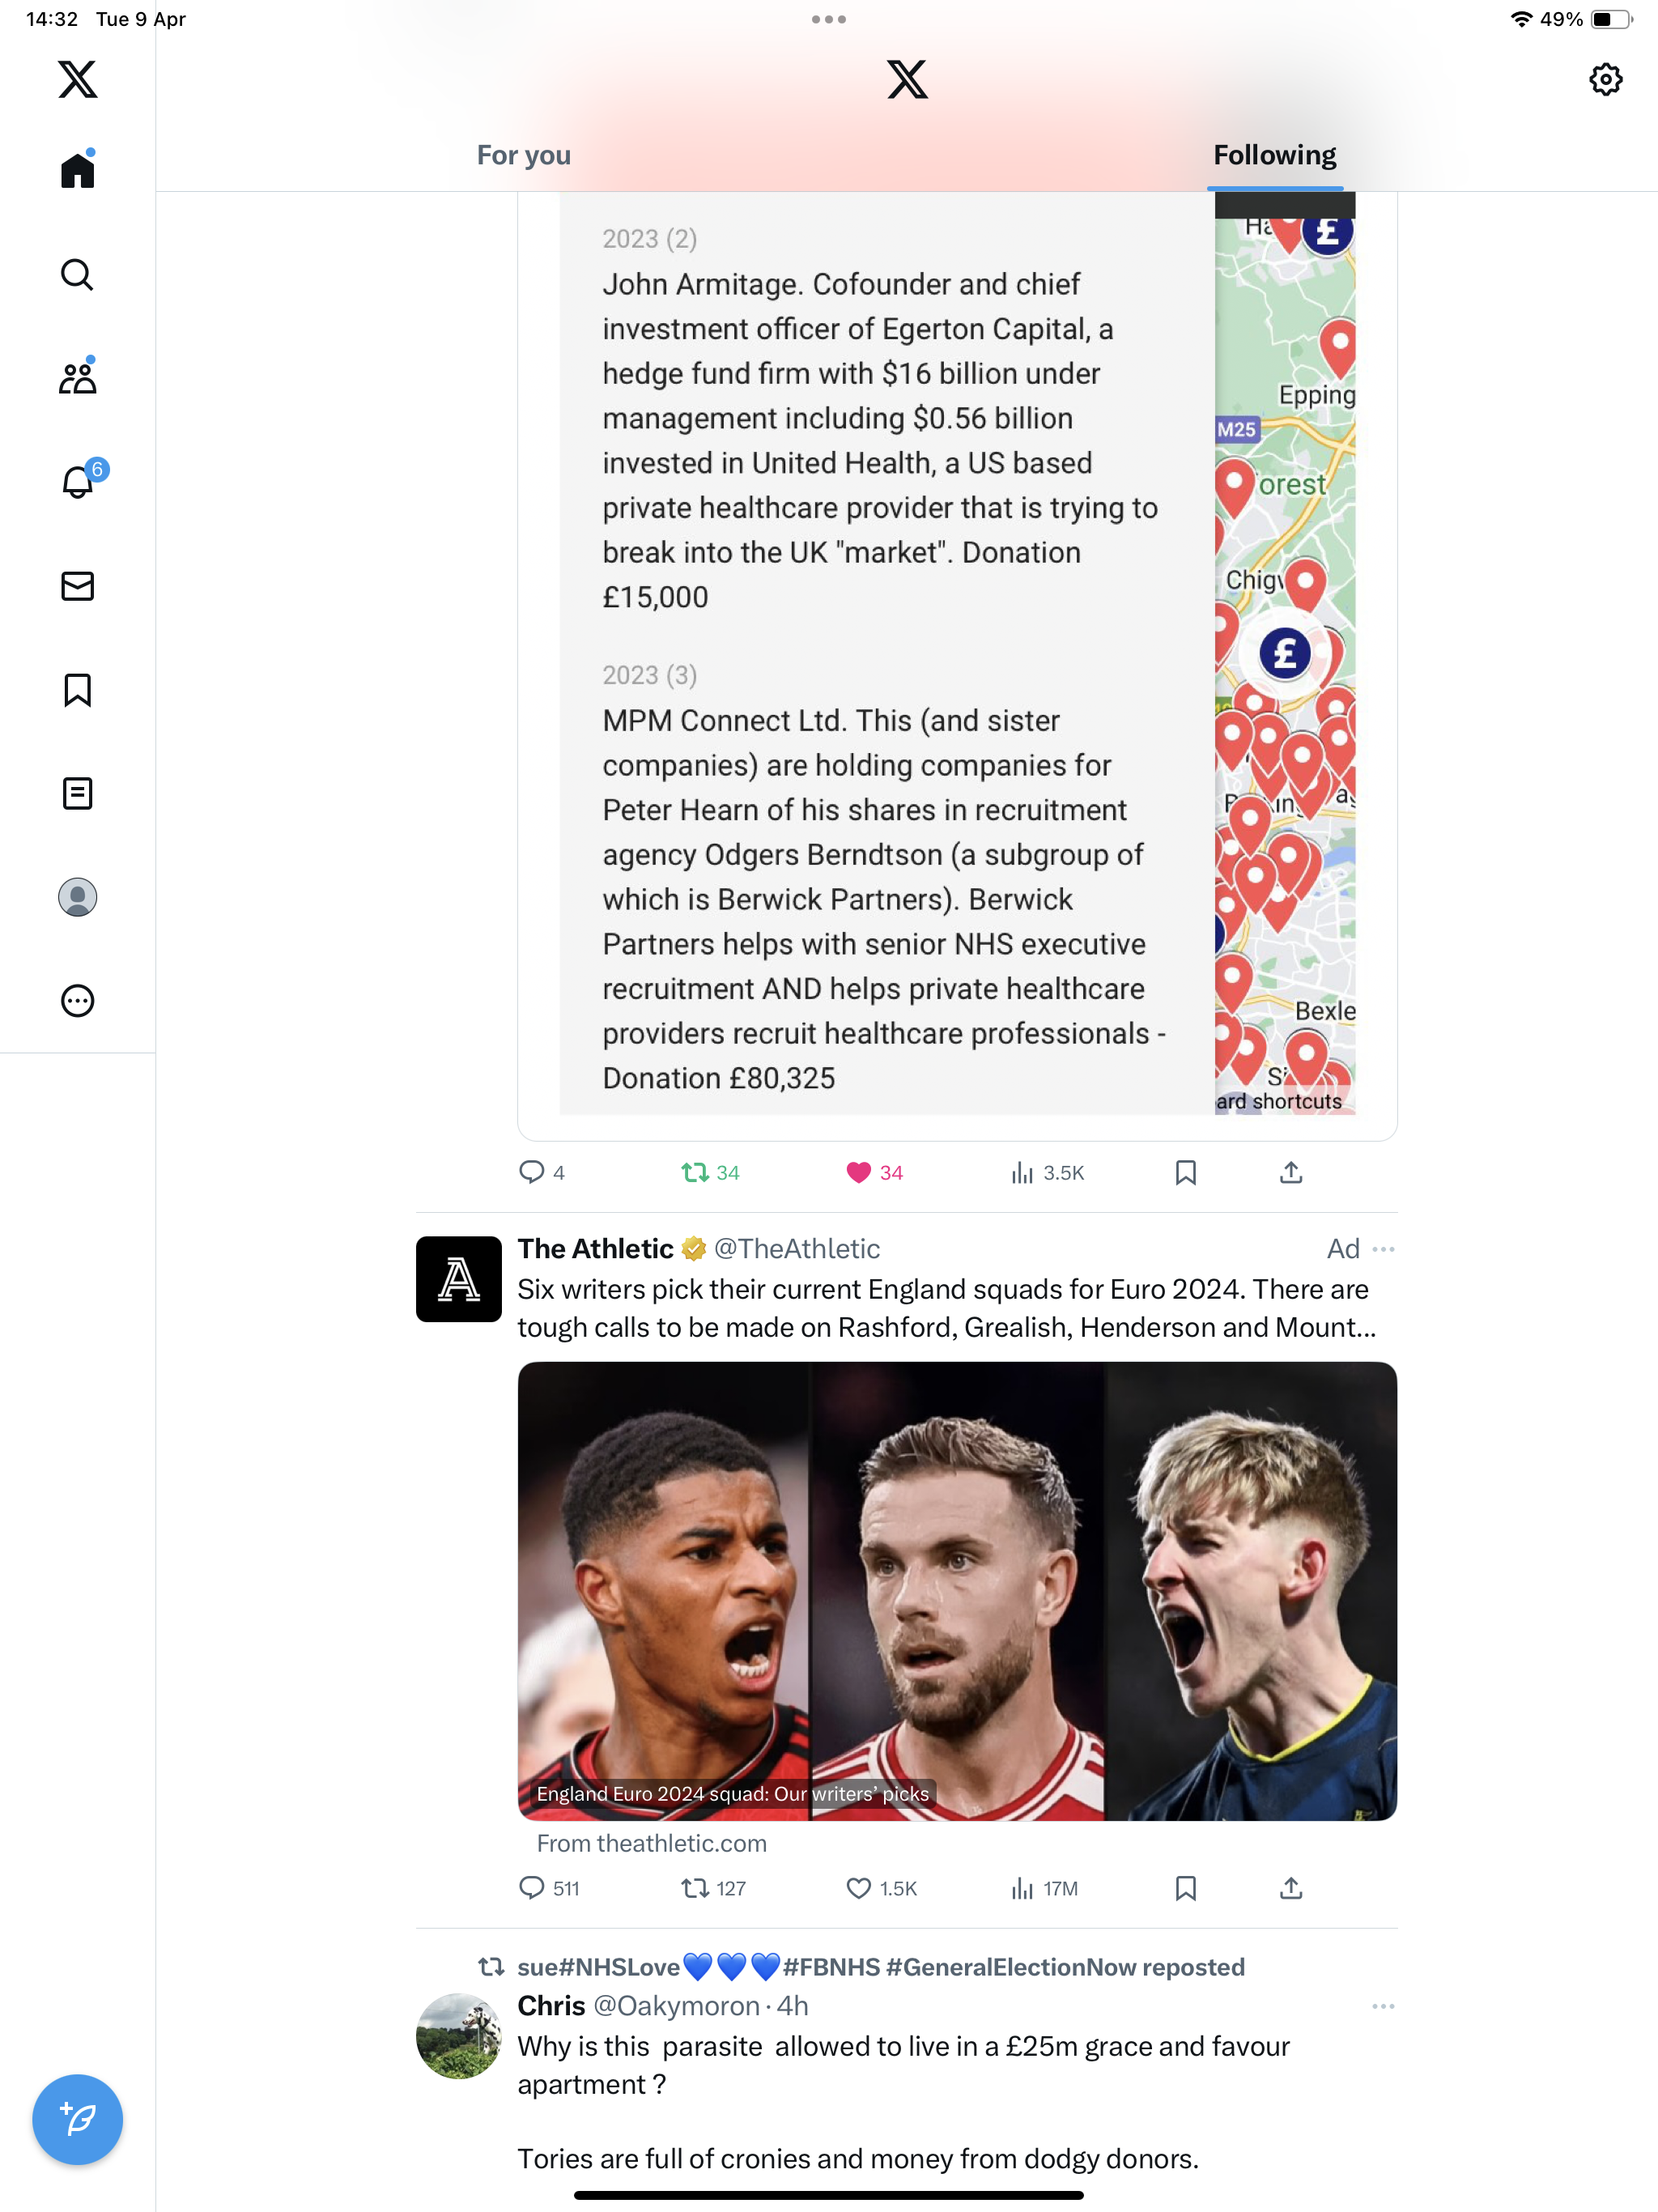Bookmark The Athletic ad post
This screenshot has width=1658, height=2212.
[1185, 1888]
